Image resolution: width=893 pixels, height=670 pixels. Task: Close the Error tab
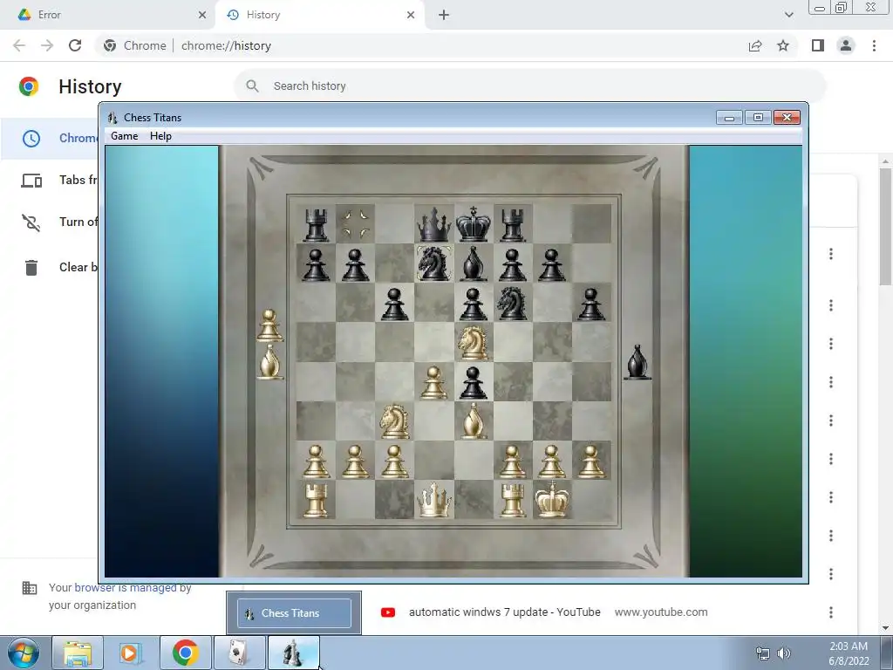tap(202, 15)
